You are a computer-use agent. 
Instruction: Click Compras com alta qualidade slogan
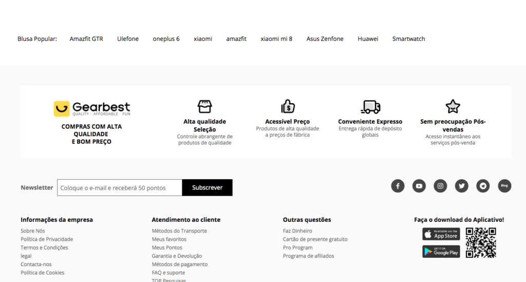[91, 134]
